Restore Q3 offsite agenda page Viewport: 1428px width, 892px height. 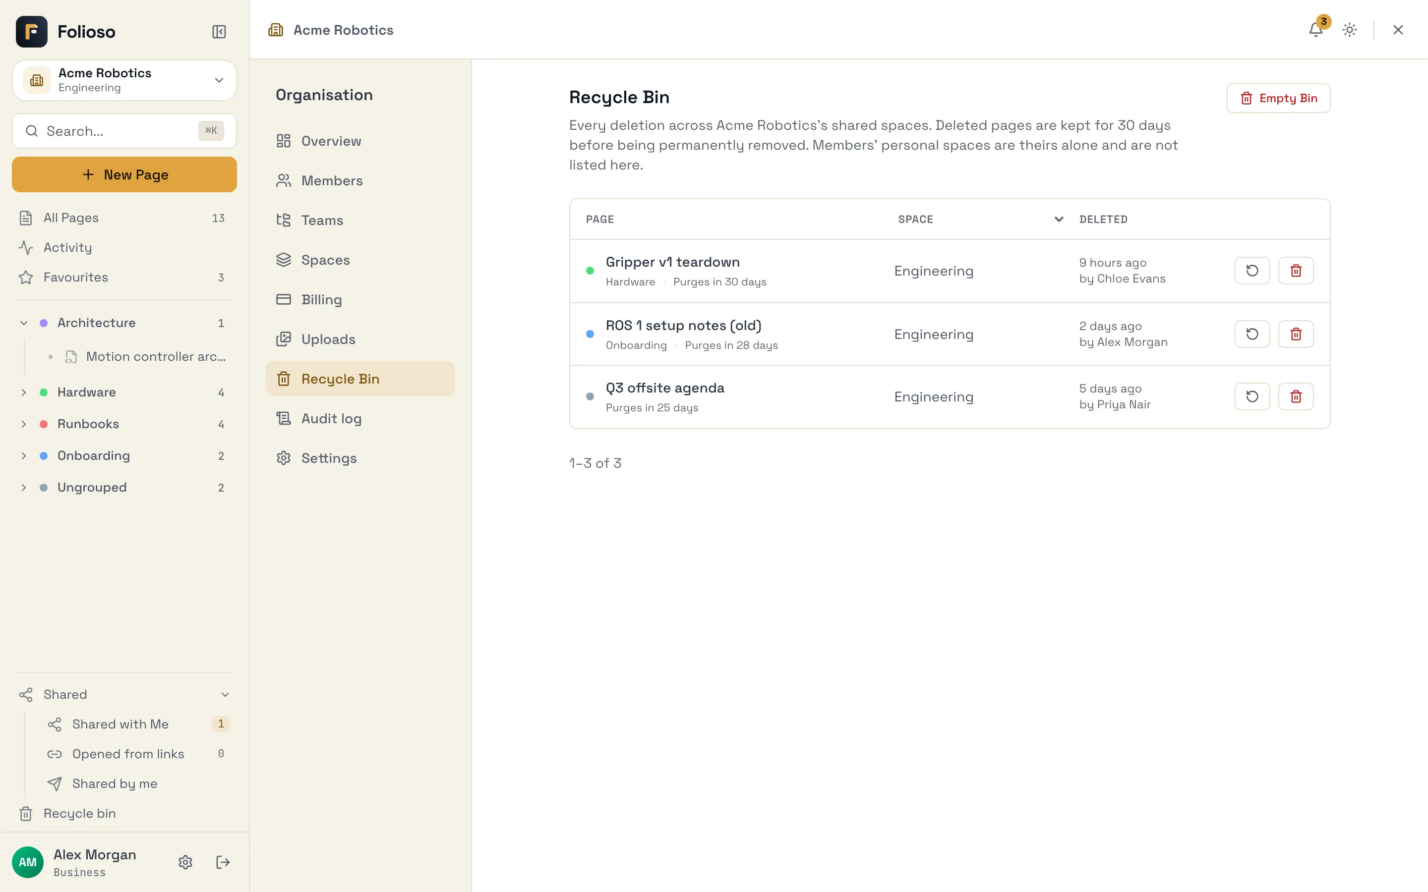pyautogui.click(x=1252, y=396)
